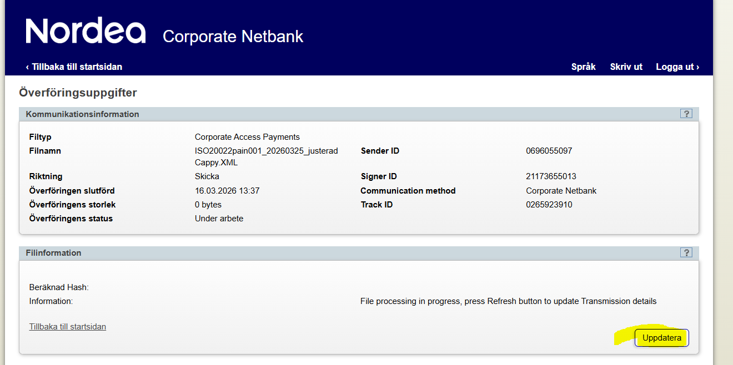Click the Nordea logo
Image resolution: width=733 pixels, height=365 pixels.
coord(86,31)
